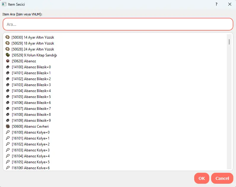The image size is (236, 187).
Task: Click the bracelet icon for Abanoz Bilezik+0
Action: 8,67
